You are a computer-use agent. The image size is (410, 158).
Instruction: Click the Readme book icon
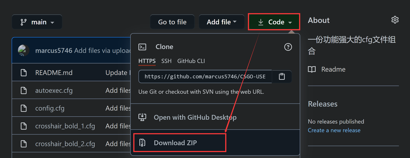coord(312,69)
